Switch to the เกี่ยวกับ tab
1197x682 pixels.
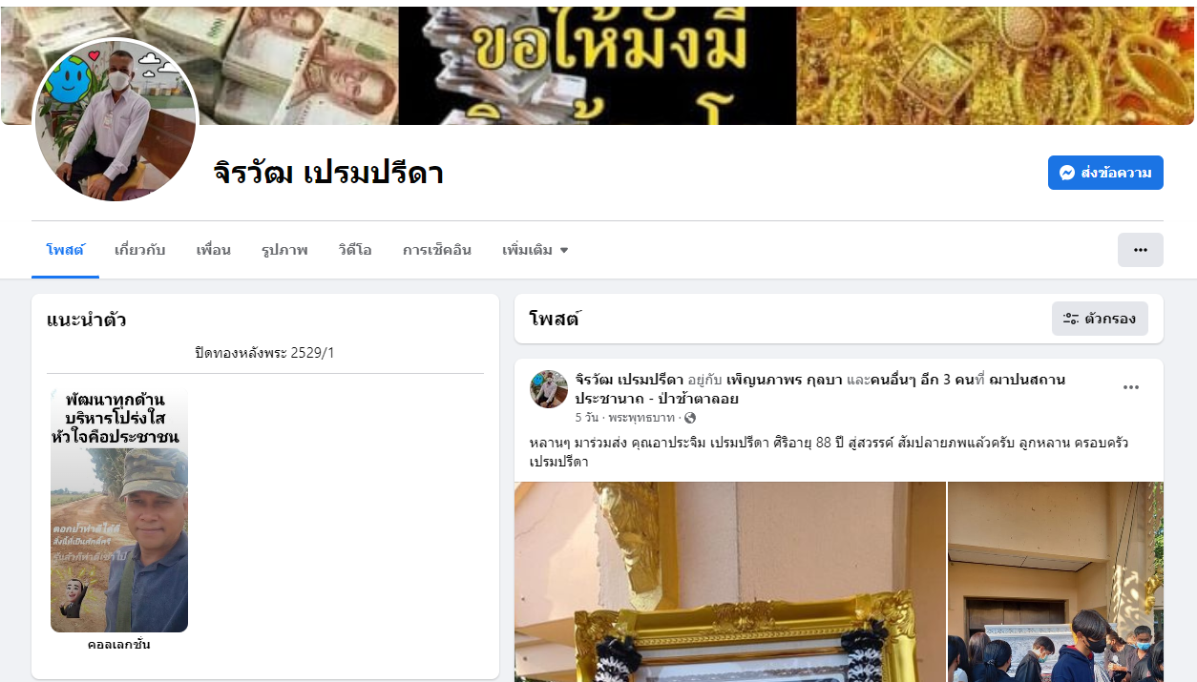coord(139,250)
